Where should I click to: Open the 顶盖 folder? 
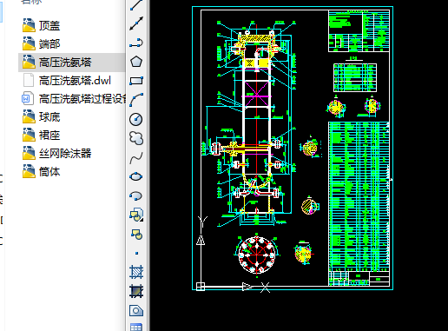[42, 26]
